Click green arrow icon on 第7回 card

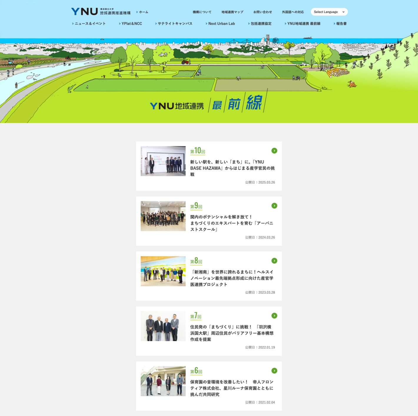click(274, 316)
